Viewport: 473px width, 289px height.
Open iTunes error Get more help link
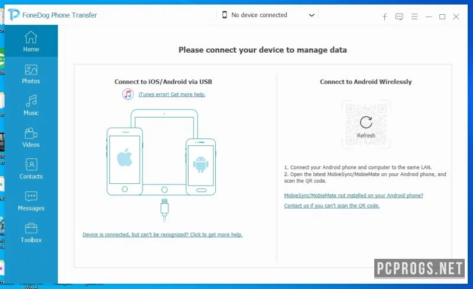click(172, 95)
